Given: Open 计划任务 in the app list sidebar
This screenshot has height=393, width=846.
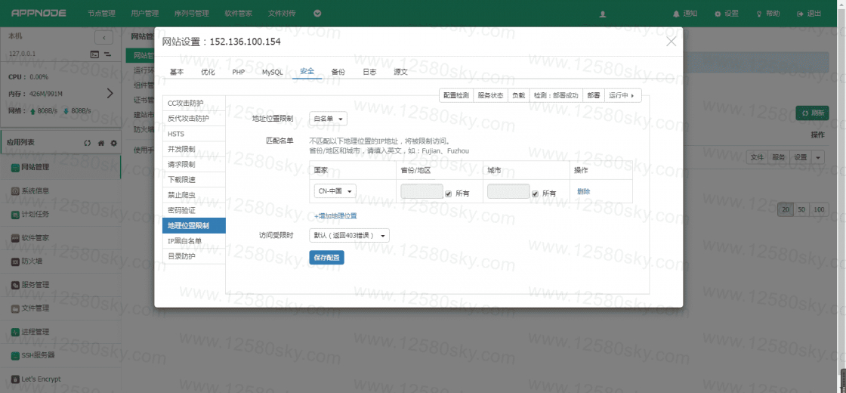Looking at the screenshot, I should pyautogui.click(x=60, y=215).
